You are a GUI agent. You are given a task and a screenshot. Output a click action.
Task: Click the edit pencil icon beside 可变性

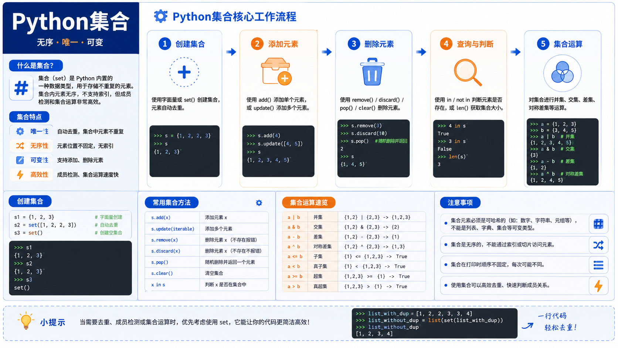click(x=20, y=160)
